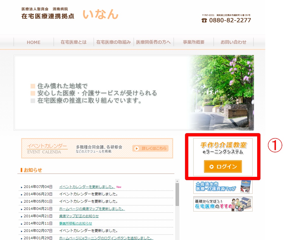Image resolution: width=285 pixels, height=240 pixels.
Task: Open the 資源マップ訂正のお知らせ link
Action: tap(79, 216)
